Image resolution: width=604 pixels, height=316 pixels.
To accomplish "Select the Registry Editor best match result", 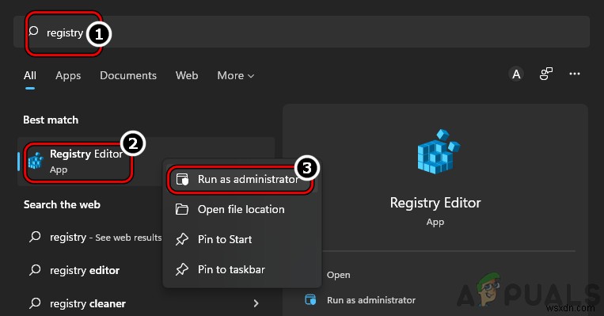I will [x=146, y=162].
